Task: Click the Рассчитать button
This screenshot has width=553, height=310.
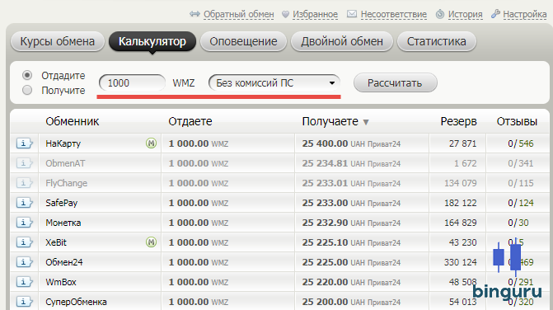Action: pyautogui.click(x=396, y=83)
